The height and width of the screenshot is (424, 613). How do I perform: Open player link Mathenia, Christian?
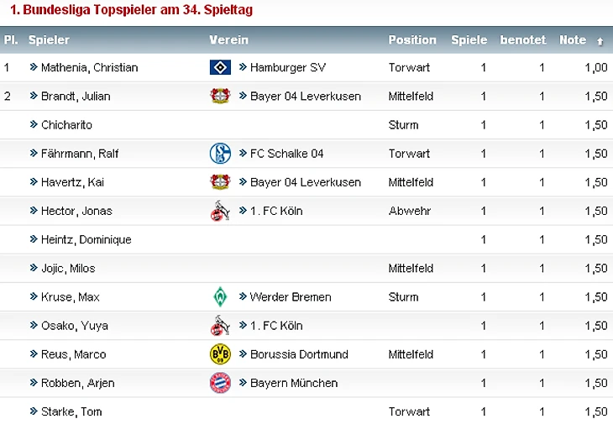point(89,67)
